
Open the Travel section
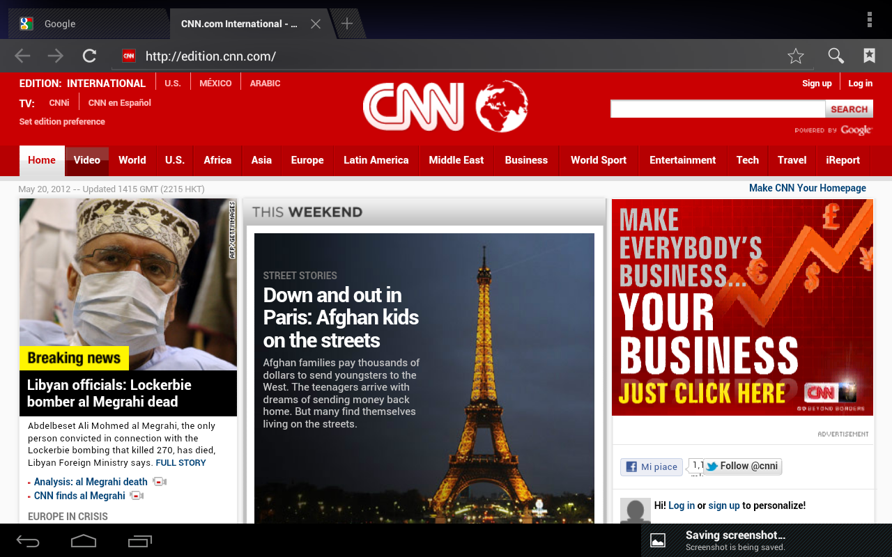click(x=792, y=160)
